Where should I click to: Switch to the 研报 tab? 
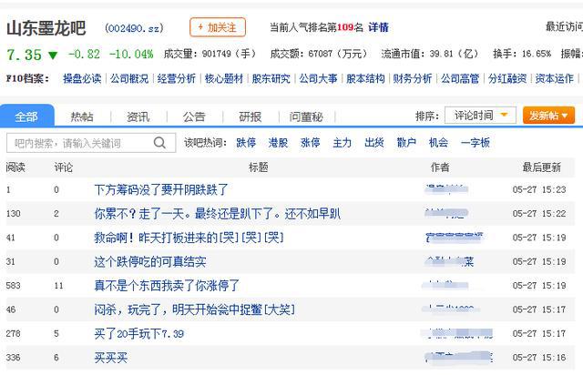250,117
